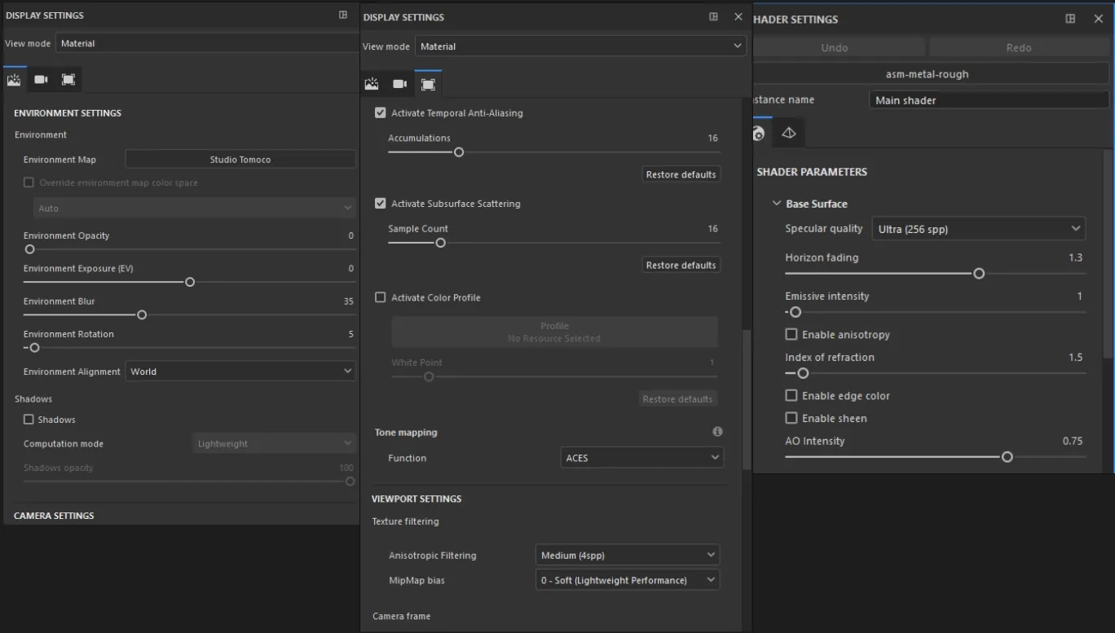This screenshot has width=1115, height=633.
Task: Open View mode dropdown in middle Display Settings
Action: click(580, 46)
